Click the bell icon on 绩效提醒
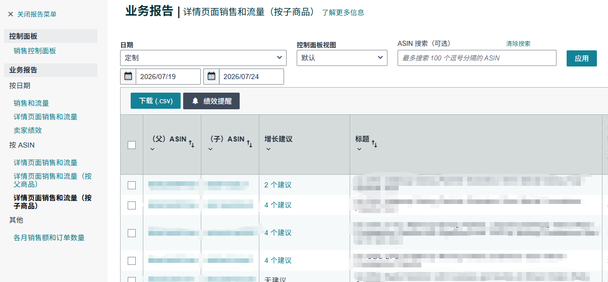The width and height of the screenshot is (608, 282). (x=195, y=101)
